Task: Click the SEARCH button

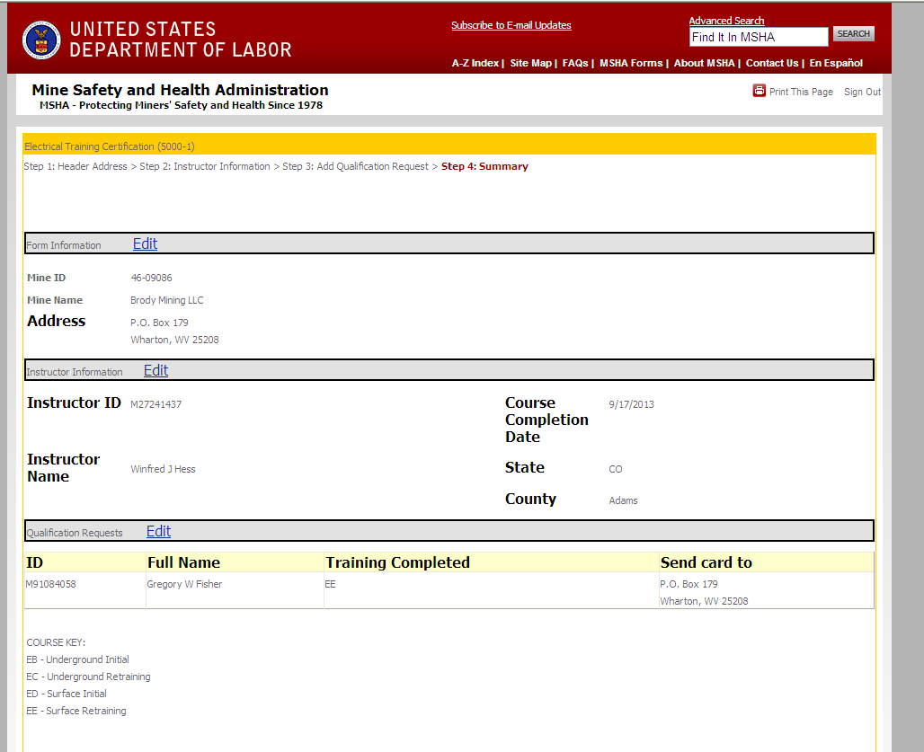Action: [853, 33]
